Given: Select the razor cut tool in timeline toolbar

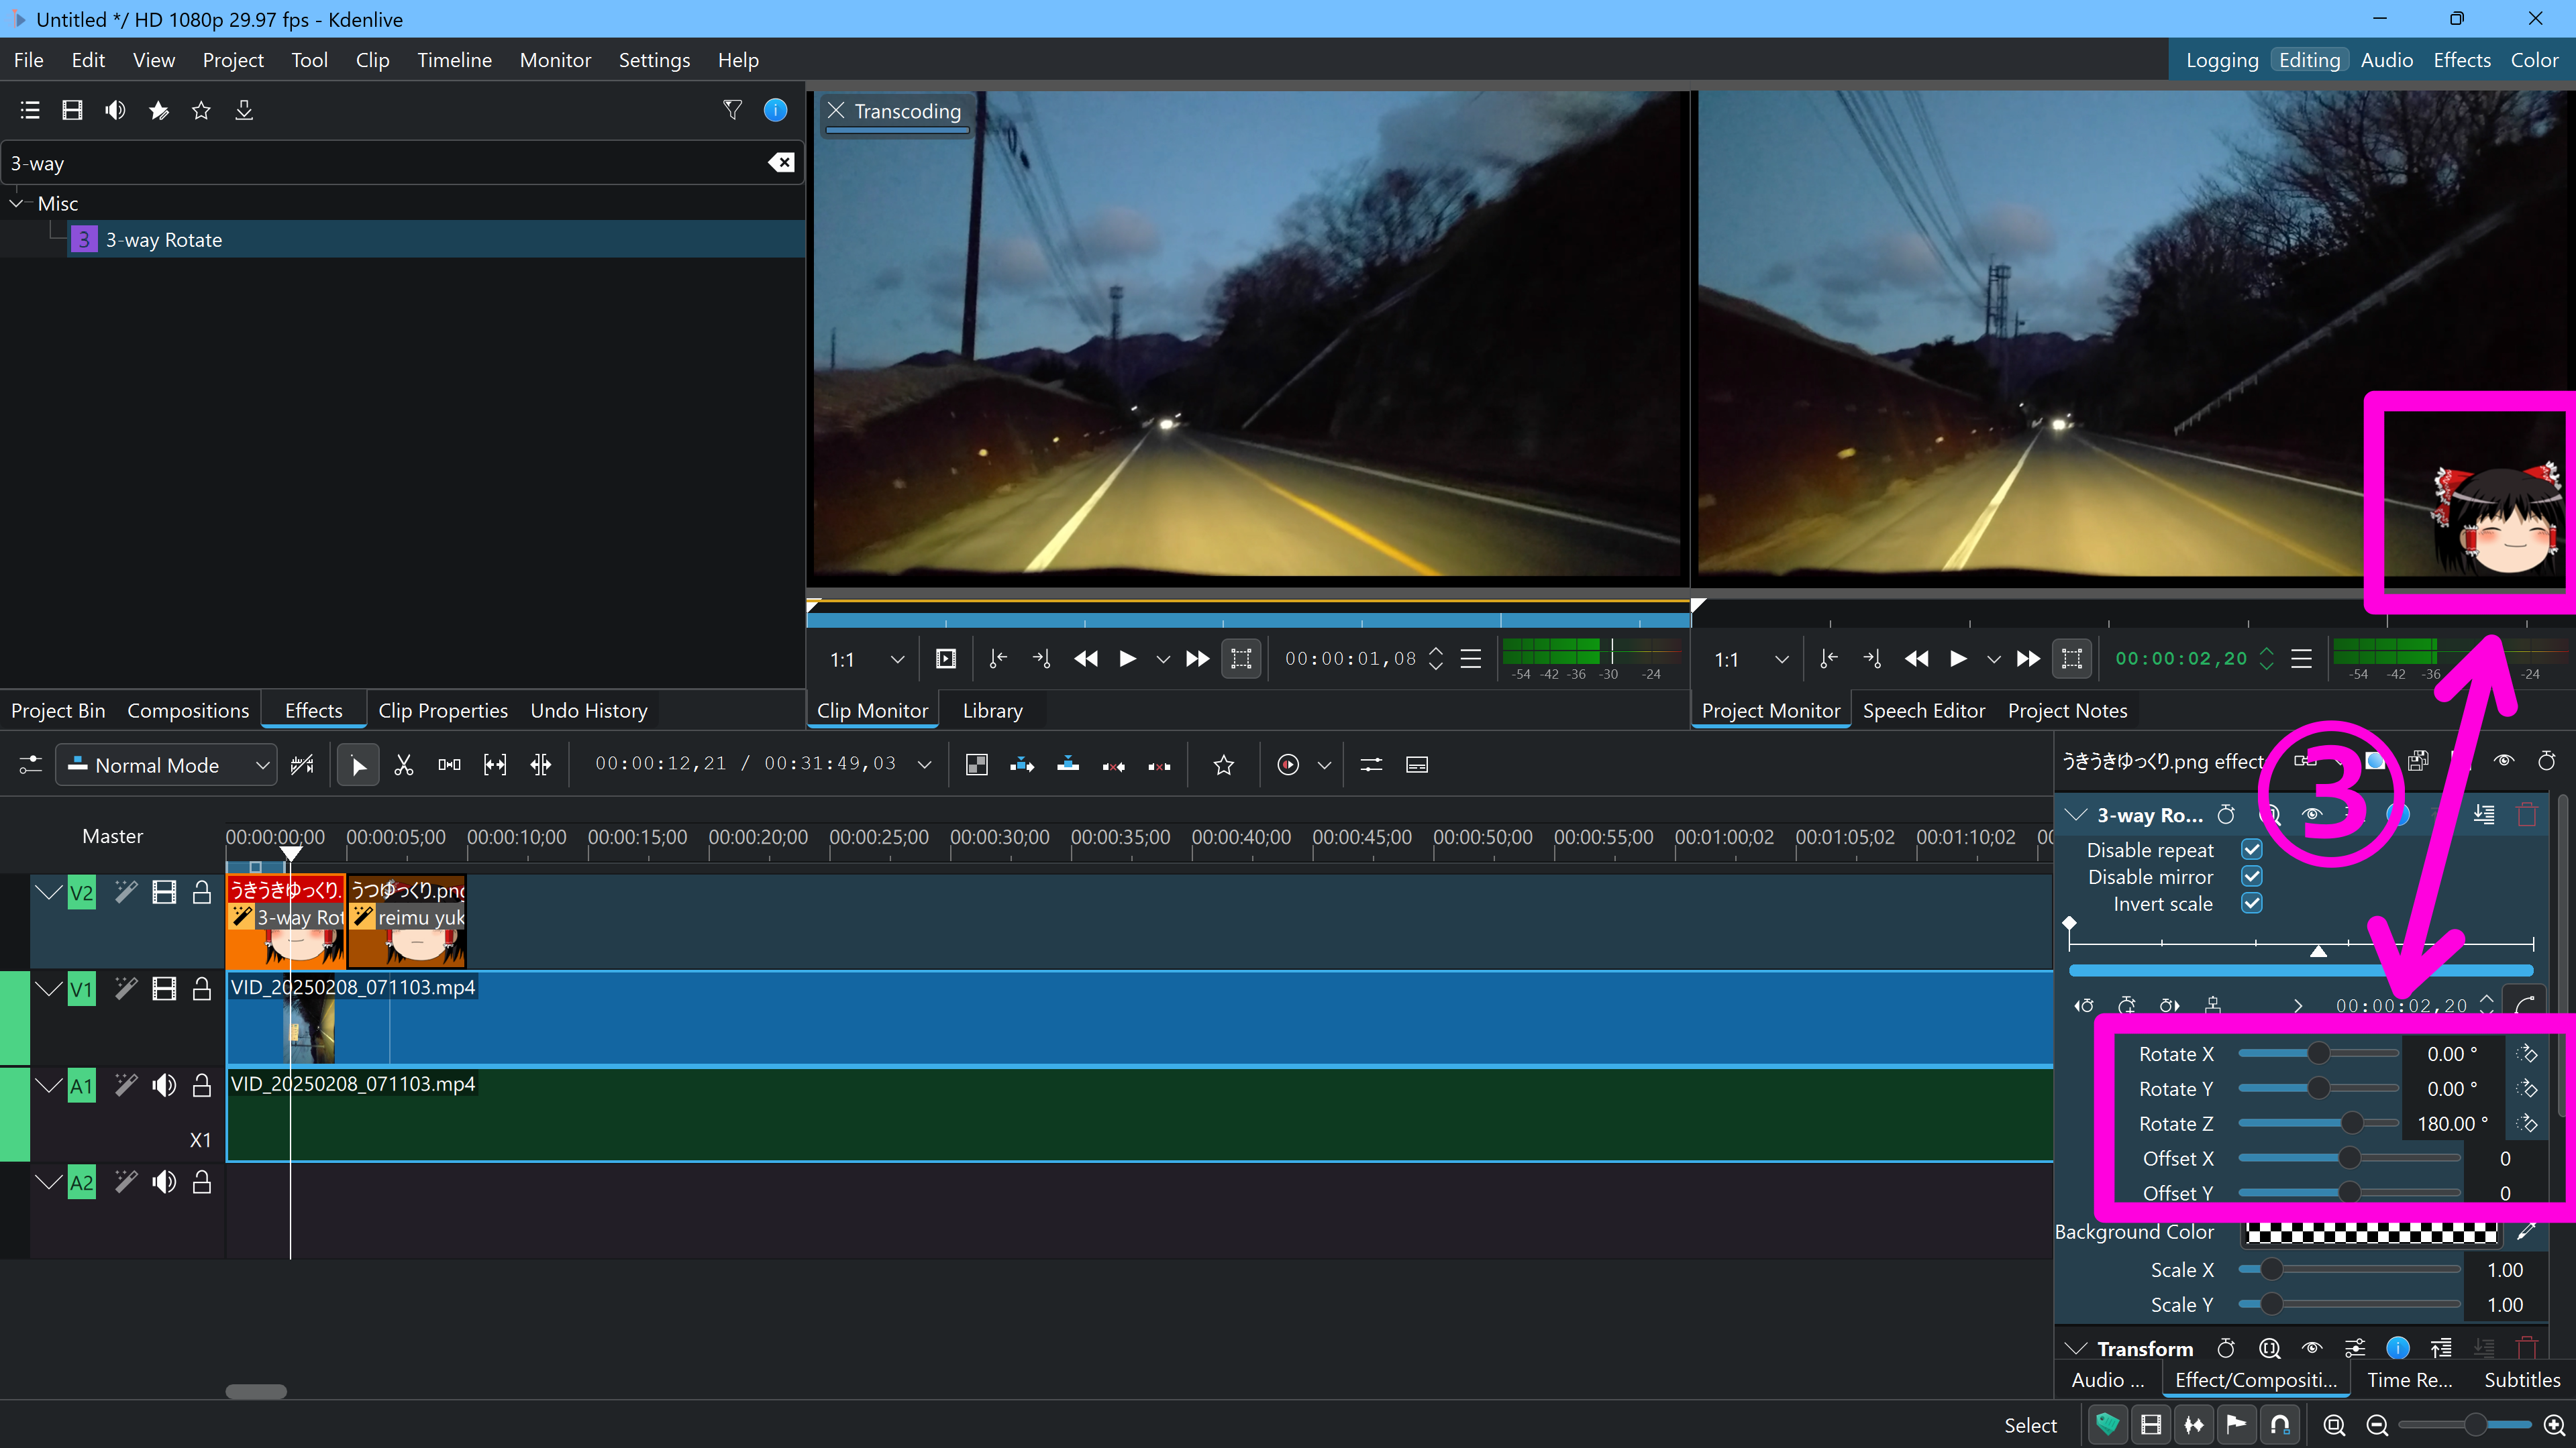Looking at the screenshot, I should click(x=403, y=765).
